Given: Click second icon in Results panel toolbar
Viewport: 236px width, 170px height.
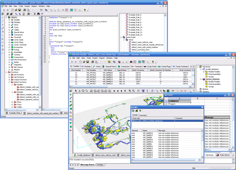Looking at the screenshot, I should 137,111.
